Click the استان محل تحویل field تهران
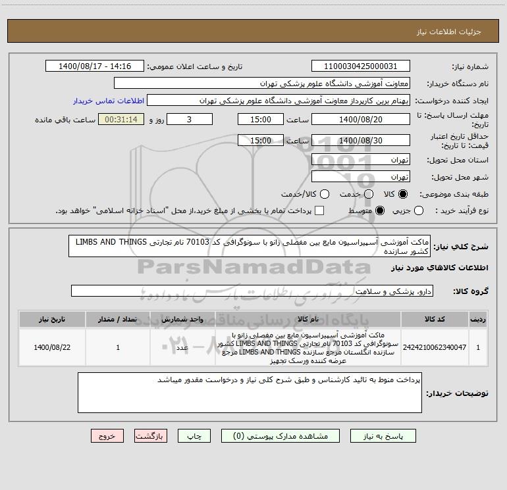The image size is (507, 490). [361, 159]
